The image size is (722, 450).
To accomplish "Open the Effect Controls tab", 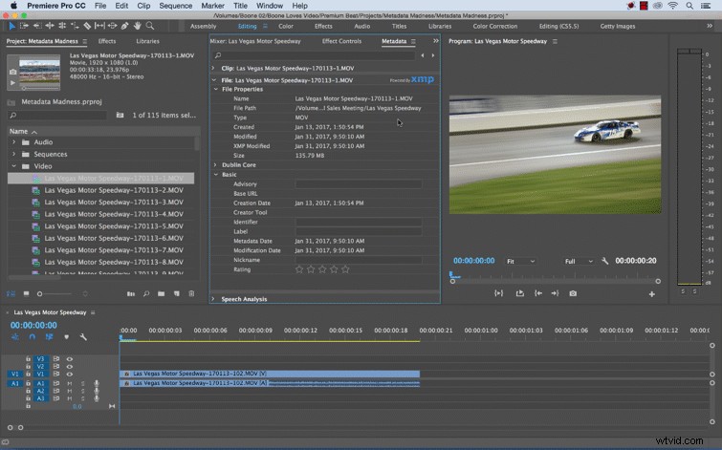I will coord(341,41).
